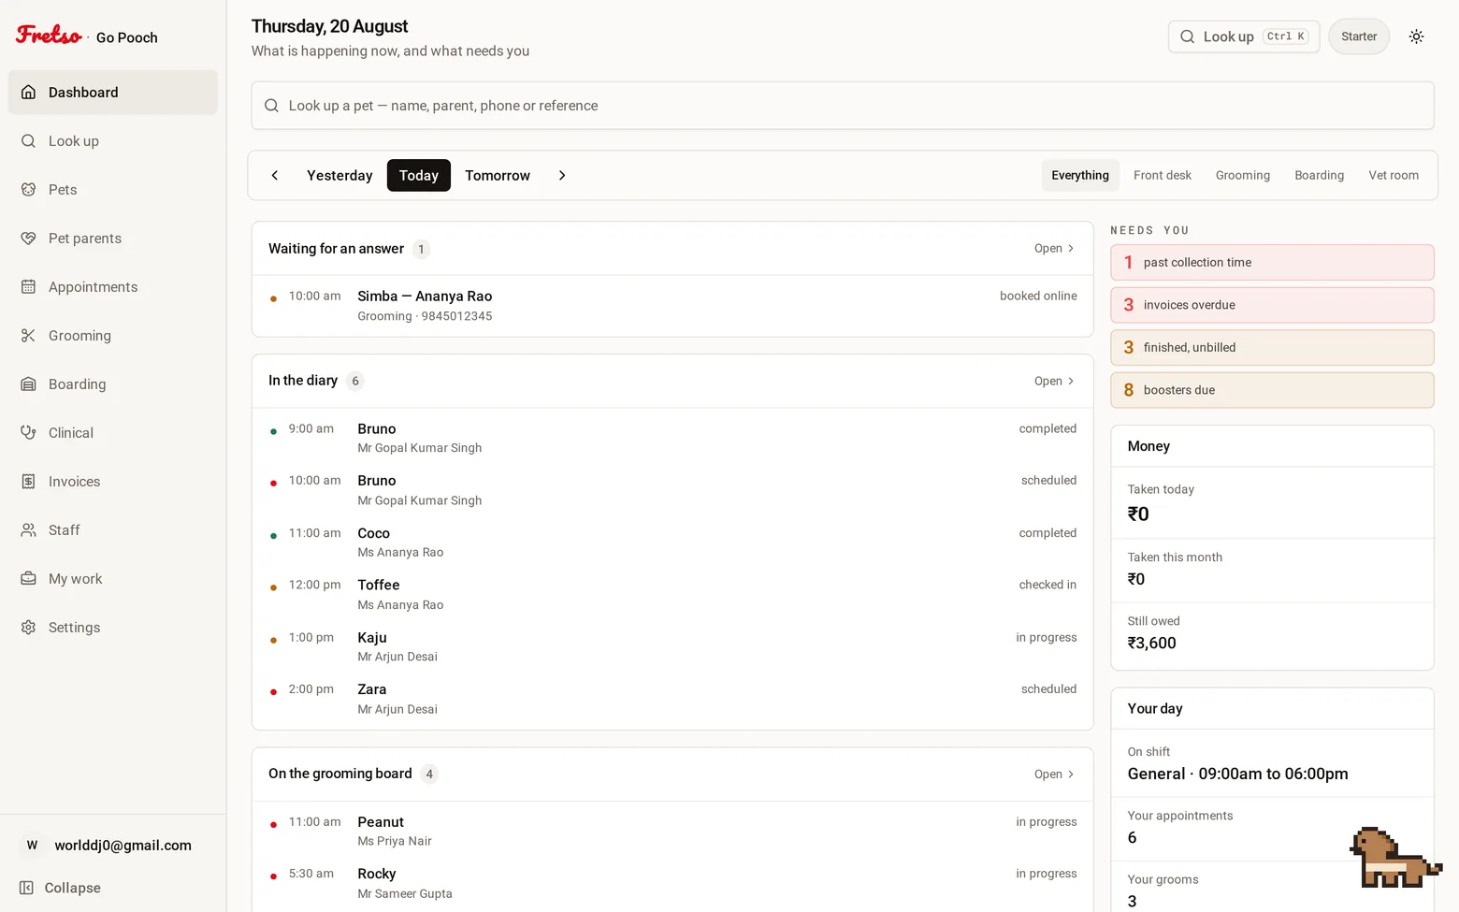
Task: Open Kaju's 1:00 pm appointment
Action: coord(672,647)
